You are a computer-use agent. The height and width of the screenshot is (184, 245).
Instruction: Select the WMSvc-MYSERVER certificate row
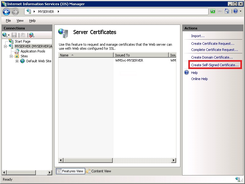pyautogui.click(x=117, y=60)
